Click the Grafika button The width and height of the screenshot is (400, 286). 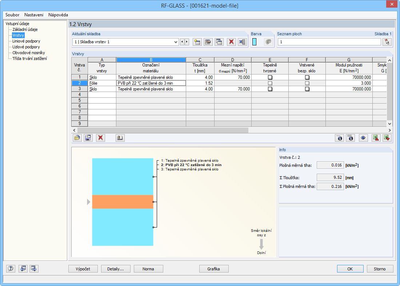point(214,269)
